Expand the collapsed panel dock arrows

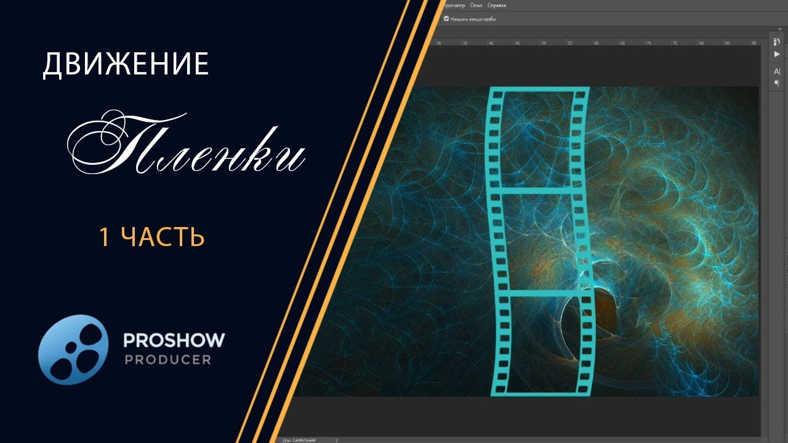(x=779, y=30)
